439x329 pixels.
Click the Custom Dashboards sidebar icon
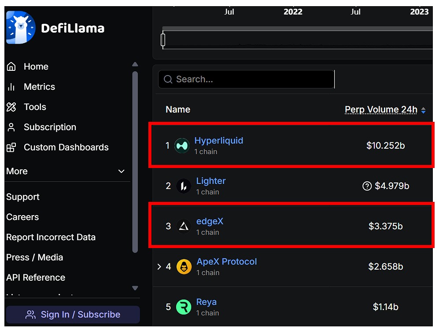coord(11,147)
